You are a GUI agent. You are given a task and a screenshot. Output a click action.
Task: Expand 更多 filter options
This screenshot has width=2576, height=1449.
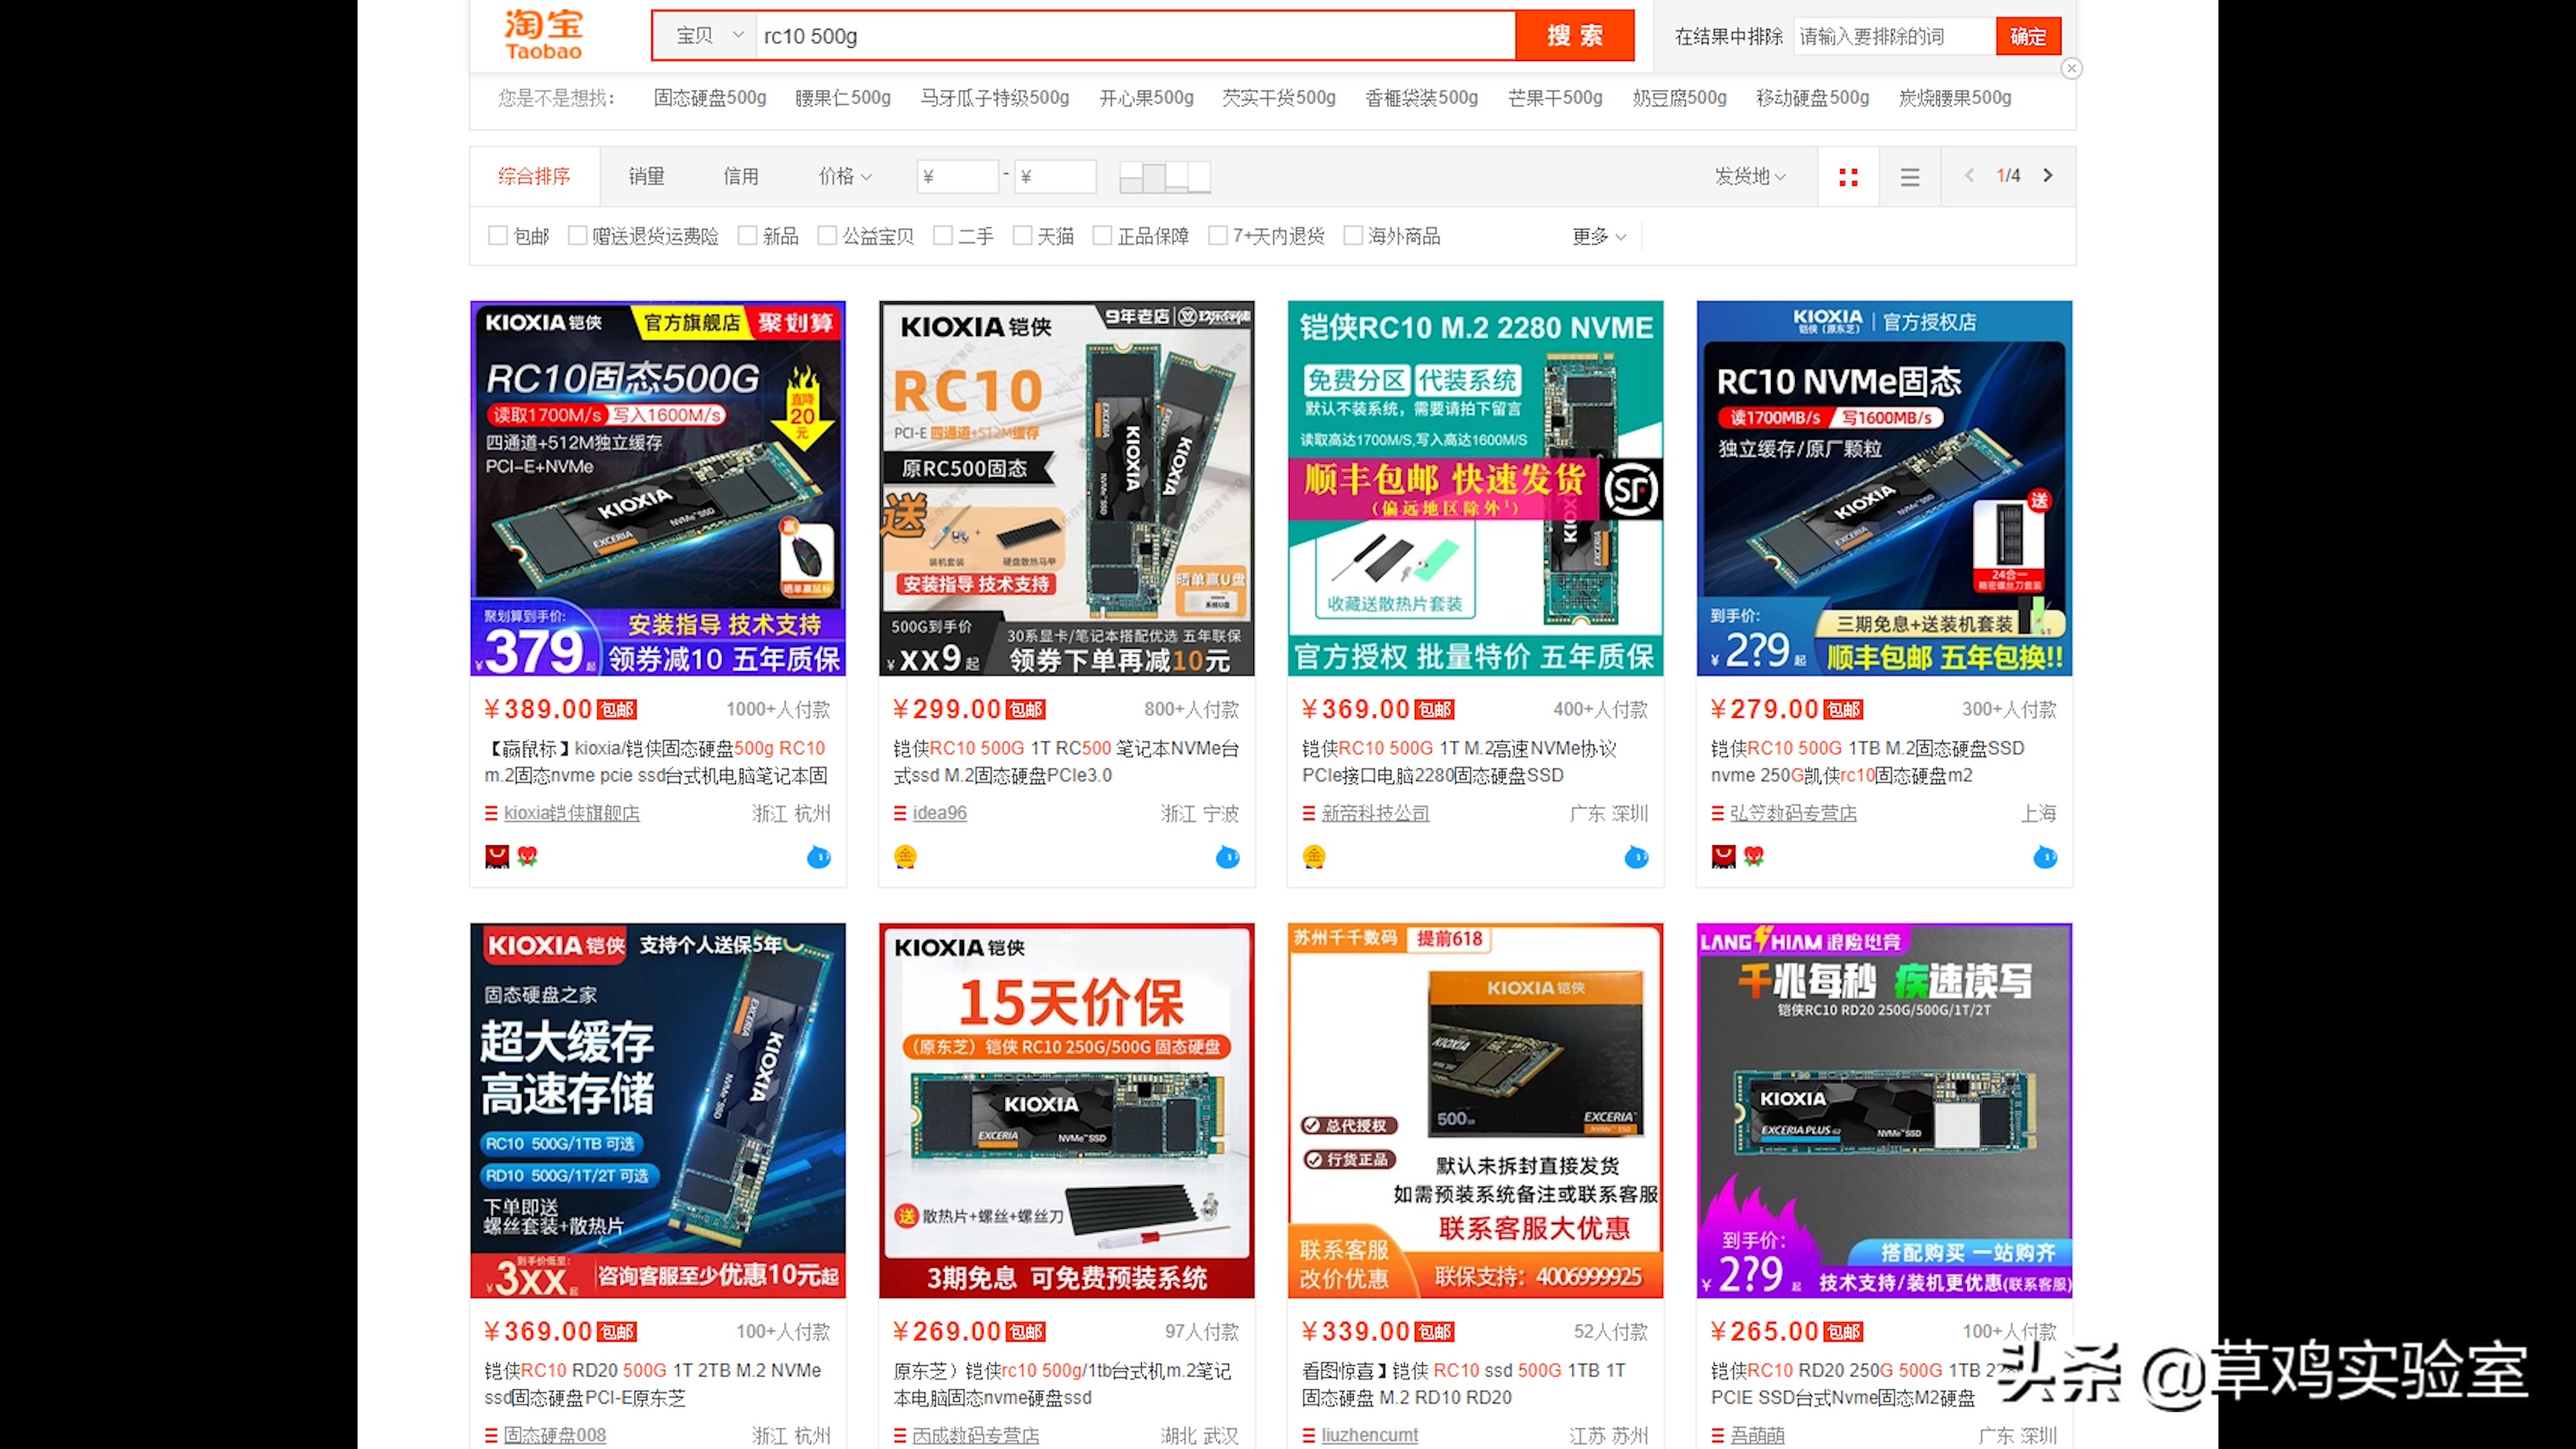[1599, 237]
